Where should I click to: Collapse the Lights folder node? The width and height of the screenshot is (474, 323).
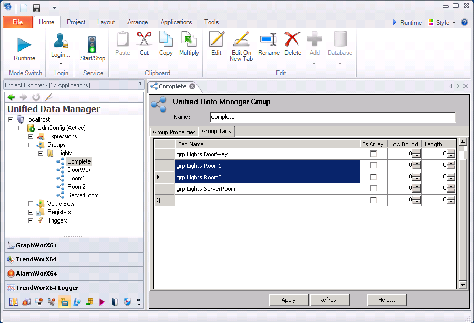point(41,153)
